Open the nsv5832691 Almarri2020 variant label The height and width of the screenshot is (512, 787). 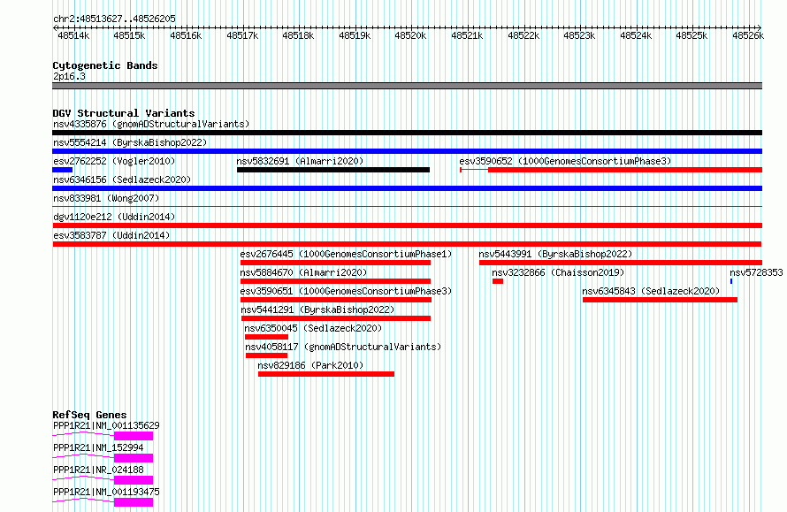click(300, 161)
